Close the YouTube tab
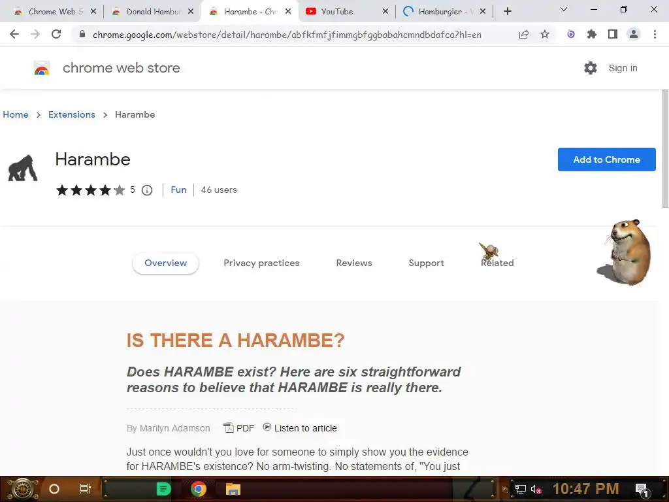The width and height of the screenshot is (669, 502). tap(385, 12)
